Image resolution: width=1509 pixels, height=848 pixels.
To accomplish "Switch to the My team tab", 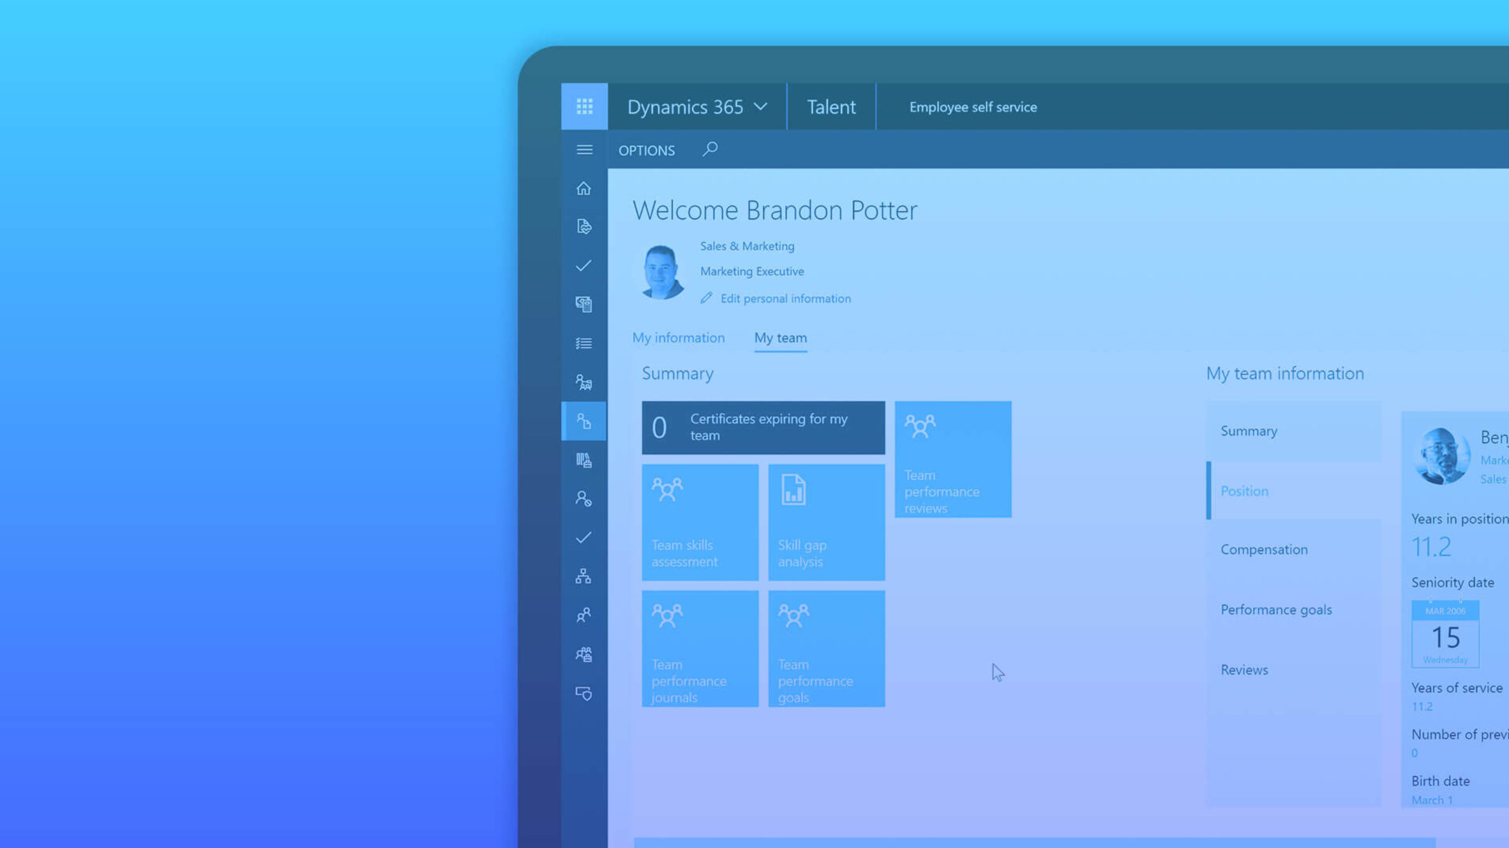I will click(x=780, y=337).
